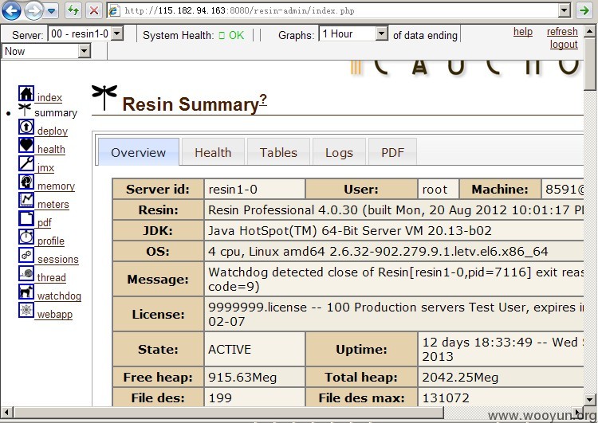Open the index sidebar link
Viewport: 598px width, 423px height.
(x=49, y=97)
